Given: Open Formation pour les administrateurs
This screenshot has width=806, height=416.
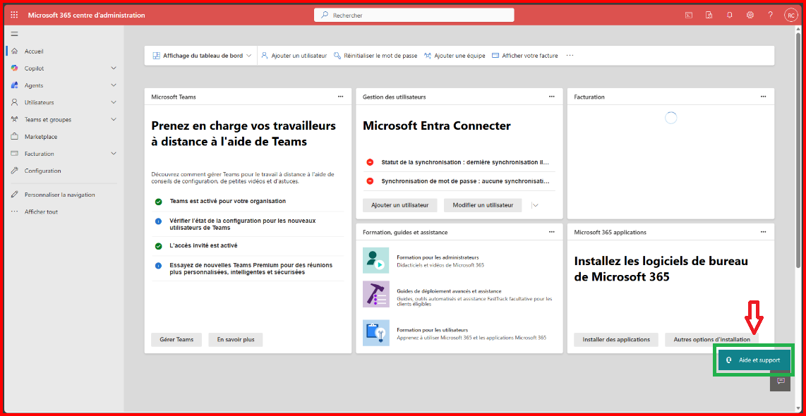Looking at the screenshot, I should pyautogui.click(x=438, y=257).
